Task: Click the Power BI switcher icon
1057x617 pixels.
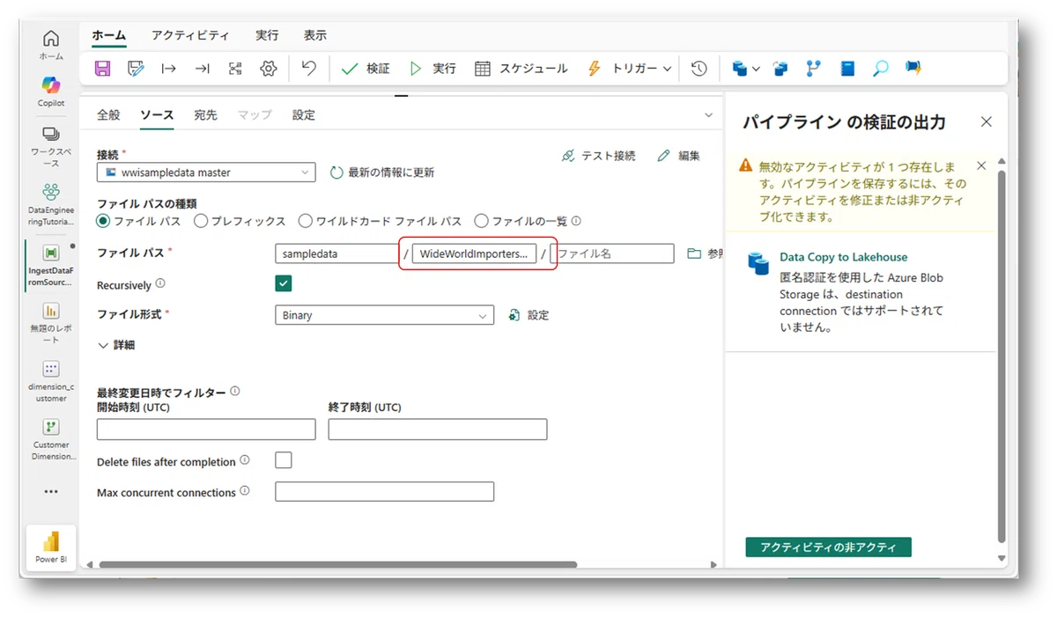Action: point(51,547)
